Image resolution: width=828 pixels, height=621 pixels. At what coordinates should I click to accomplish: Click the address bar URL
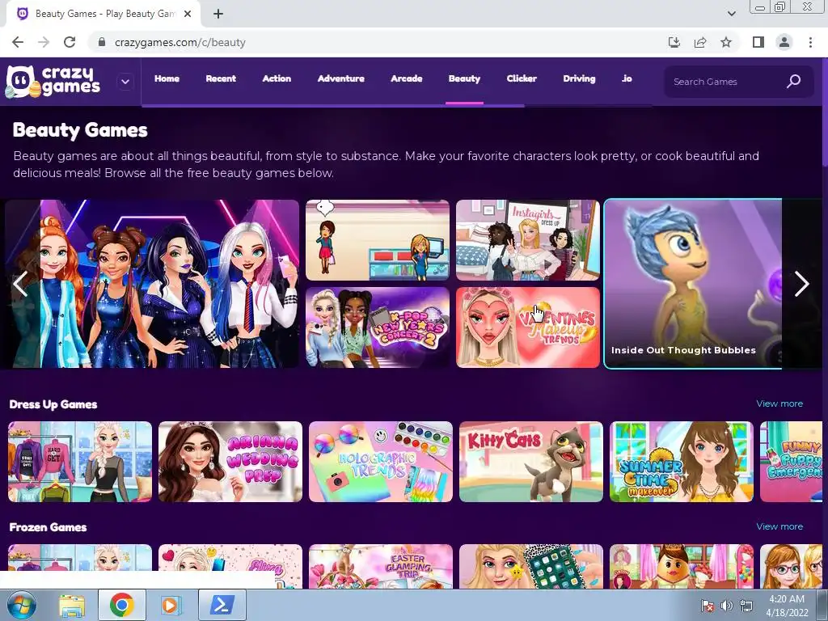click(x=180, y=42)
